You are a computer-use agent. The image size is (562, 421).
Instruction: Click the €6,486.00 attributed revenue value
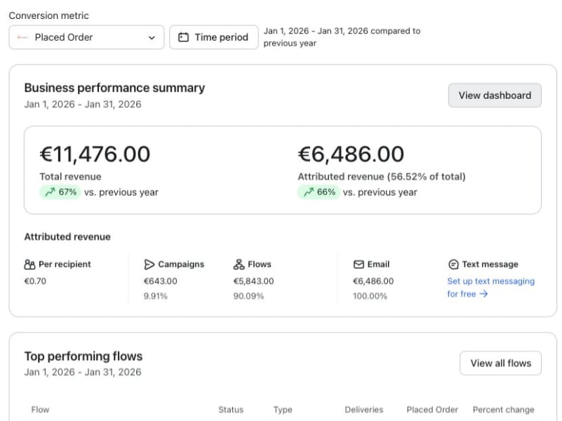click(351, 154)
